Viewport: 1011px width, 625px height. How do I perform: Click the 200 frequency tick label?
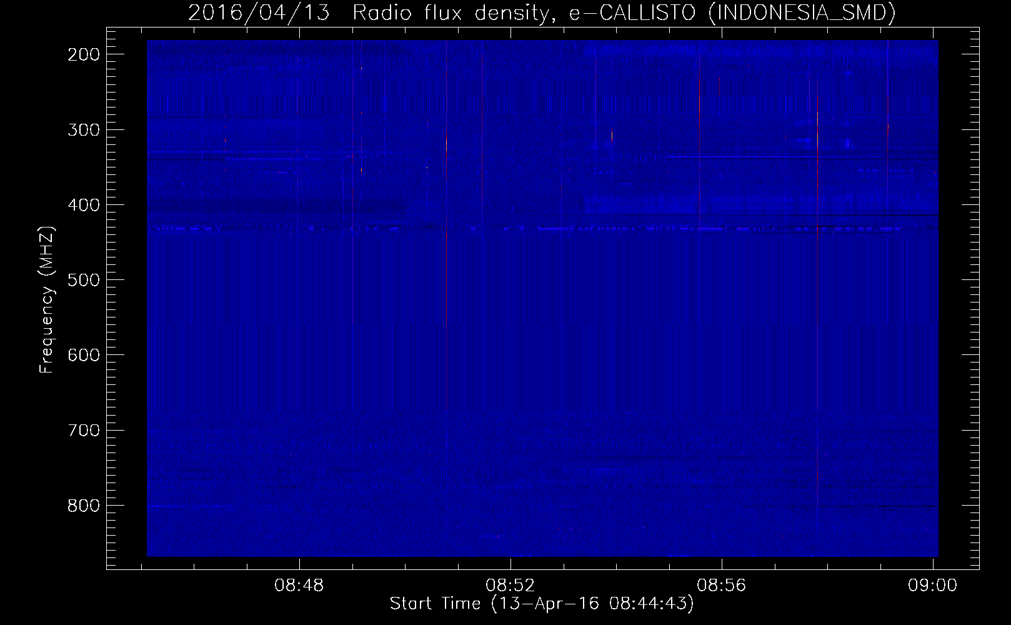(83, 54)
